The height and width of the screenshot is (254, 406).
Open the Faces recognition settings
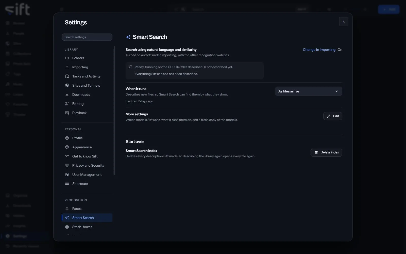point(87,209)
